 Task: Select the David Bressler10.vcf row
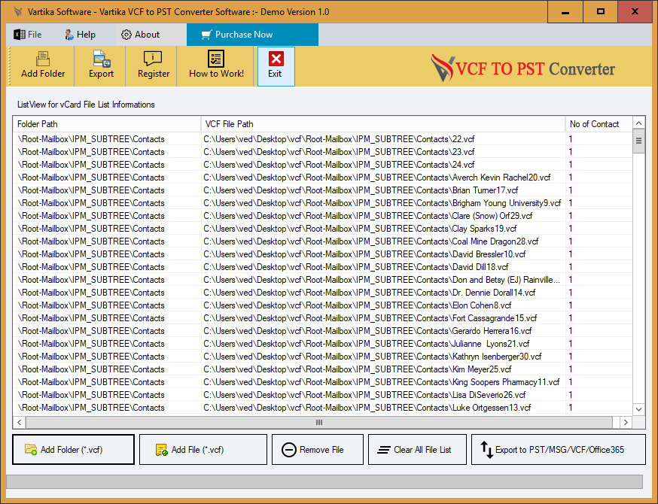coord(322,254)
